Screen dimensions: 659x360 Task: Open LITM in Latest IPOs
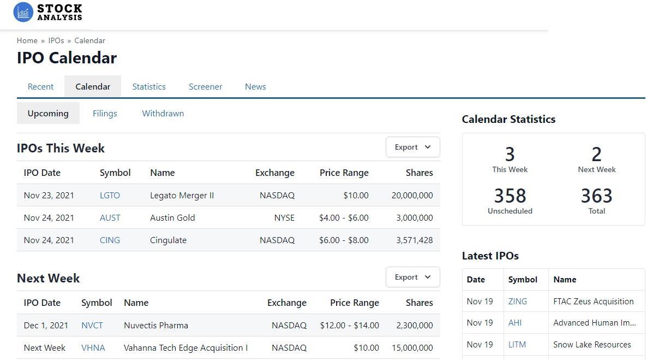[517, 344]
